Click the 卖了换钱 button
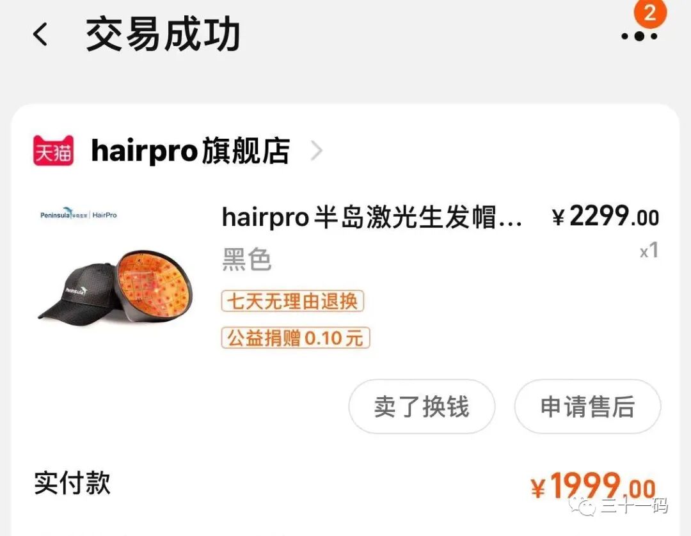This screenshot has width=691, height=536. pos(422,407)
